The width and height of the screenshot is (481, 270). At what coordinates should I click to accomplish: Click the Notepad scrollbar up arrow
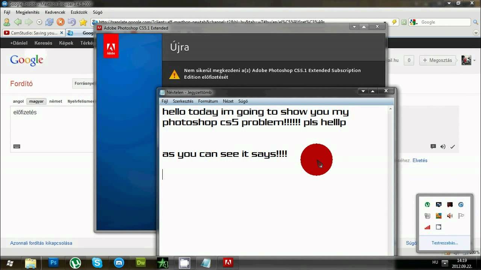click(390, 109)
